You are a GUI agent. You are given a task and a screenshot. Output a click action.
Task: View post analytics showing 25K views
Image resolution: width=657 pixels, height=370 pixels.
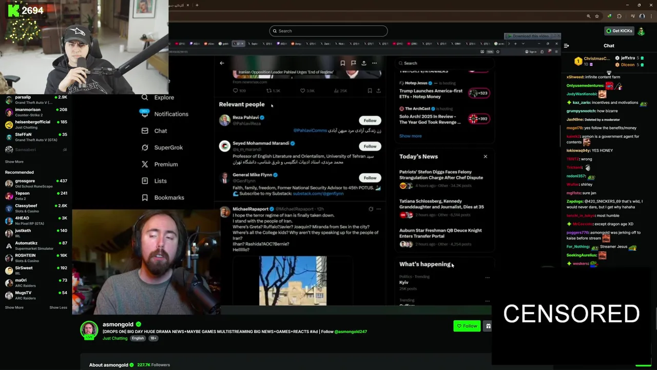click(x=340, y=90)
